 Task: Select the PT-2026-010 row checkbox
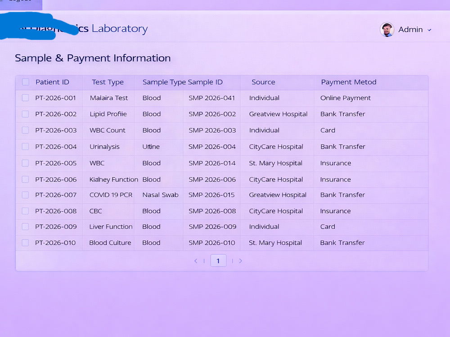(26, 243)
